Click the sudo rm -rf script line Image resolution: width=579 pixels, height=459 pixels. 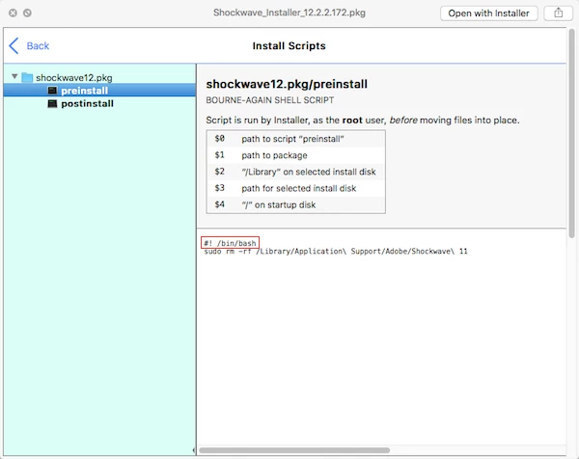pos(336,252)
